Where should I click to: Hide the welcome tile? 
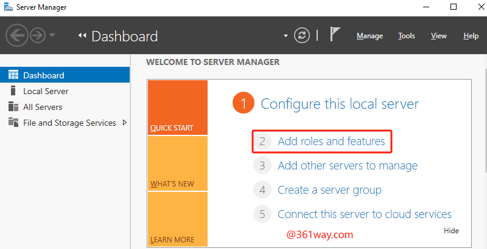point(451,230)
